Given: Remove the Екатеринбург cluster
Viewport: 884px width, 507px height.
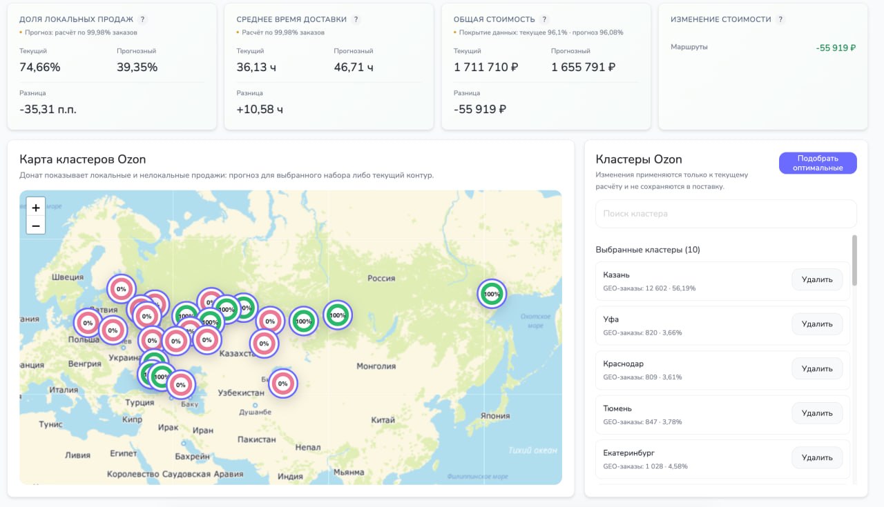Looking at the screenshot, I should click(x=817, y=457).
